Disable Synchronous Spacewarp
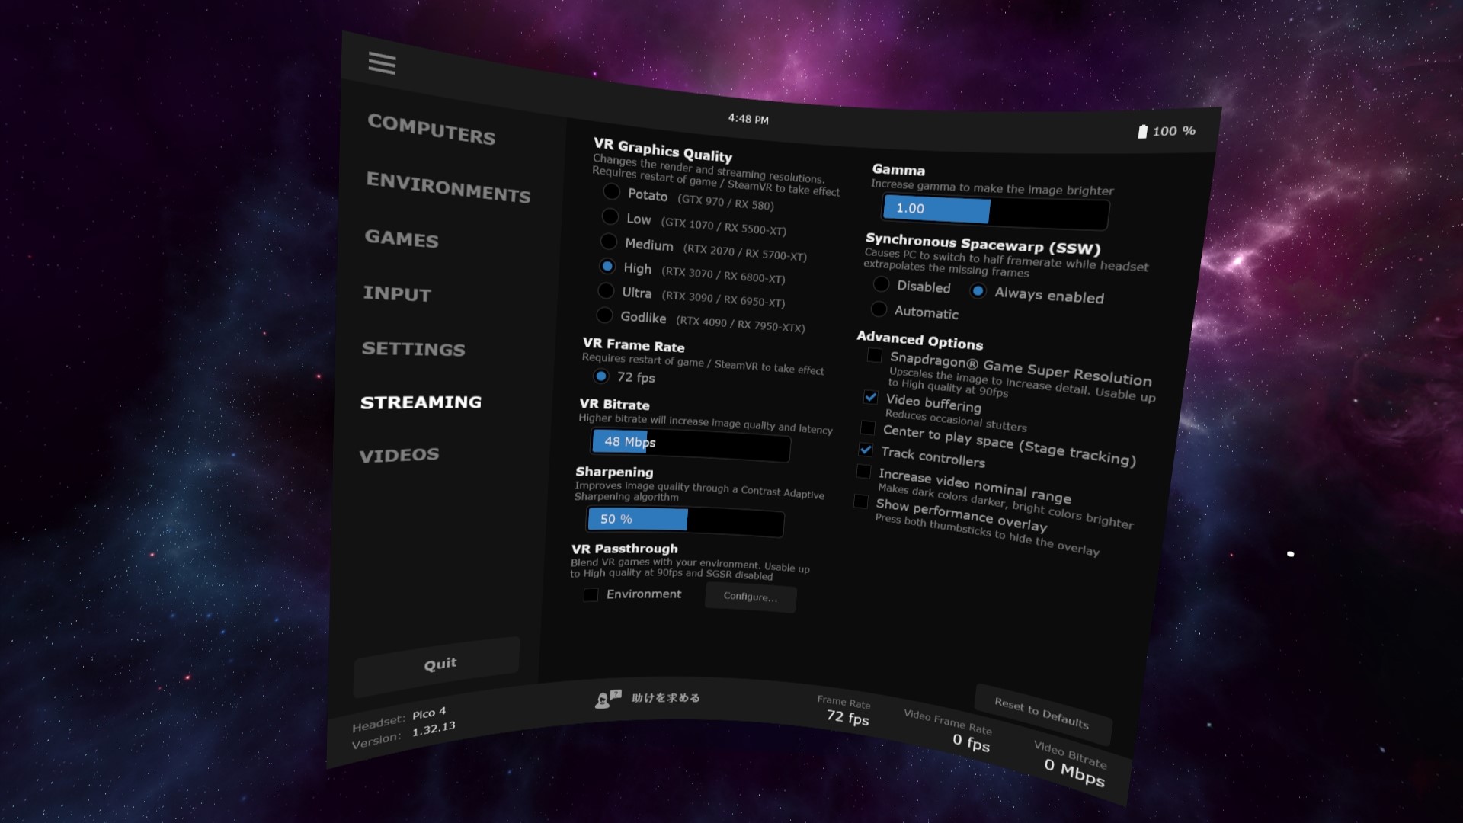Screen dimensions: 1463x823 pyautogui.click(x=881, y=284)
